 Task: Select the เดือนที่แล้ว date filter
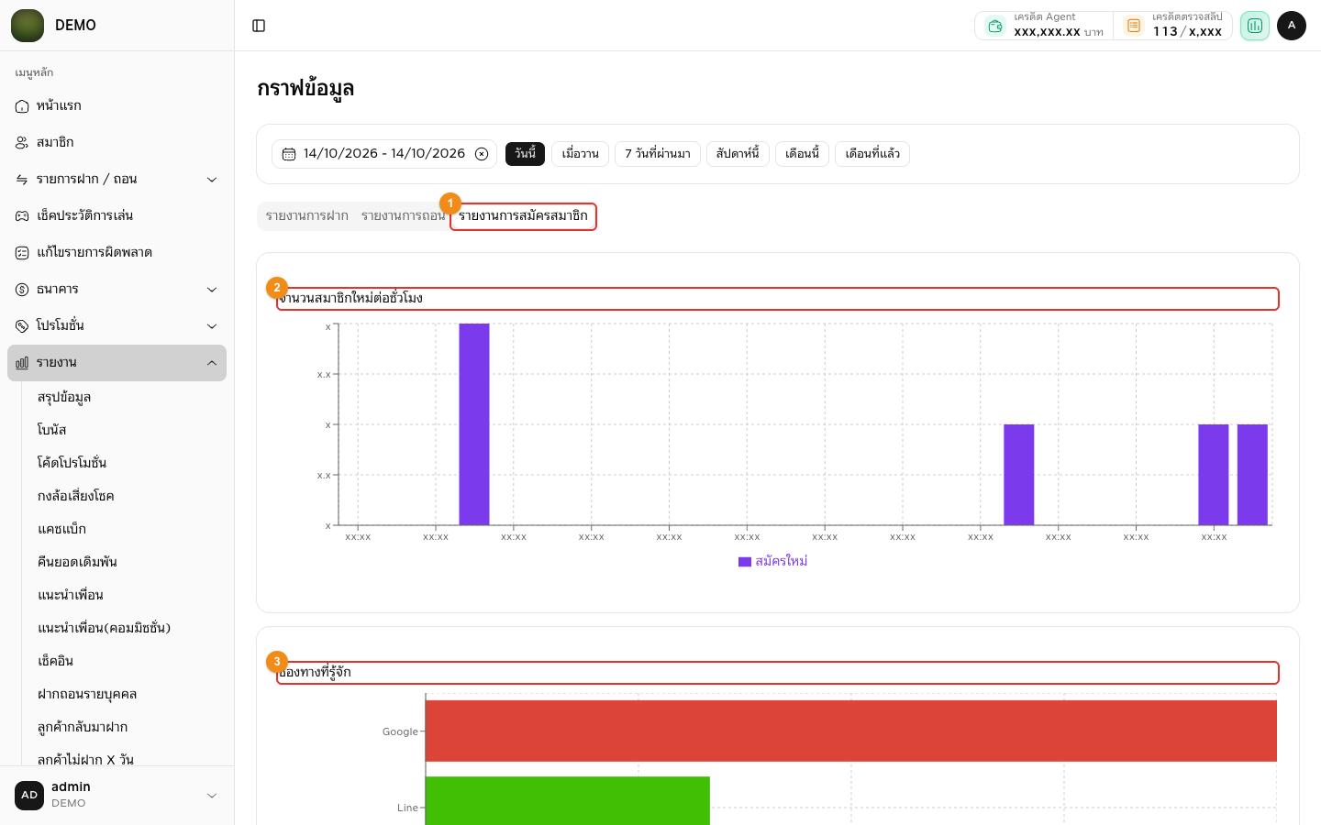pyautogui.click(x=872, y=154)
